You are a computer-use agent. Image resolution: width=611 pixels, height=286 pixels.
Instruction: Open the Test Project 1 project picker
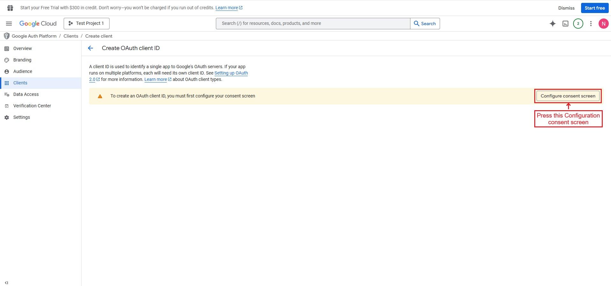tap(87, 24)
